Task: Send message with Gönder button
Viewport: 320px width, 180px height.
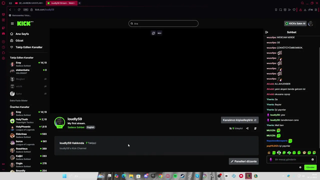Action: (x=310, y=167)
